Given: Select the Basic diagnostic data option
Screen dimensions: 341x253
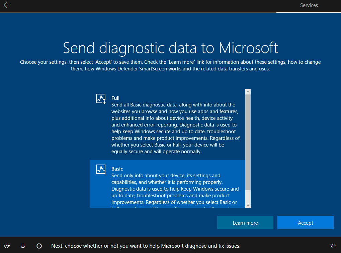Looking at the screenshot, I should point(167,184).
